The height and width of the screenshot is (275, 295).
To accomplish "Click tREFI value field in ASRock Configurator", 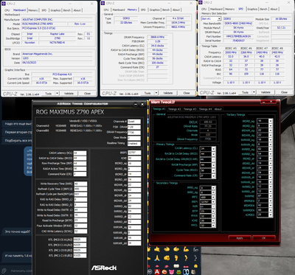I will (134, 153).
